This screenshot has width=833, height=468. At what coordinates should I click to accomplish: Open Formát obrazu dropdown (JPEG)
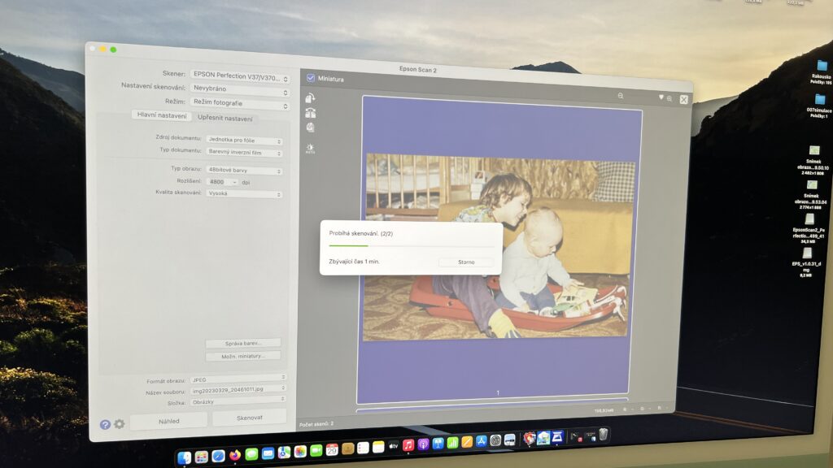239,379
